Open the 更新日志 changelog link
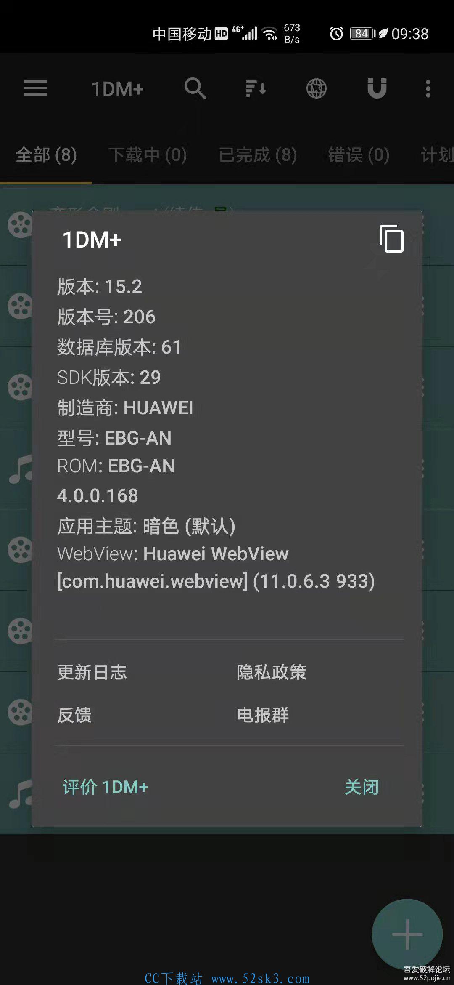 coord(92,672)
